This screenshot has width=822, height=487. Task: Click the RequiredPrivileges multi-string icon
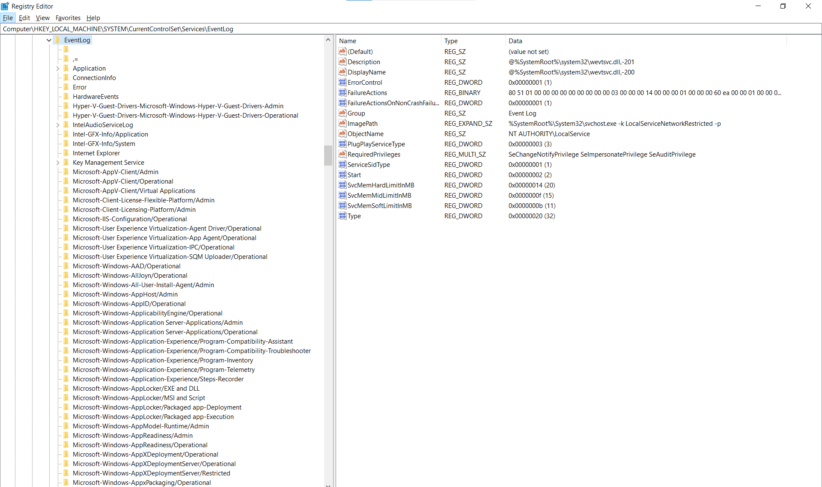click(342, 154)
